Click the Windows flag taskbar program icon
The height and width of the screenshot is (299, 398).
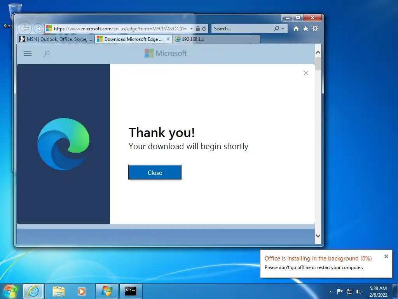pos(107,291)
